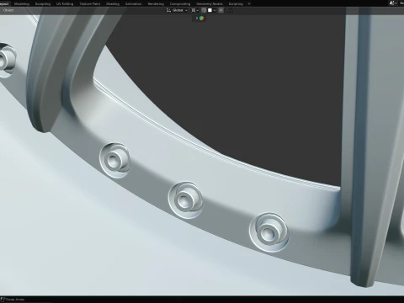Switch to the Animation workspace tab
The height and width of the screenshot is (303, 404).
[x=133, y=4]
